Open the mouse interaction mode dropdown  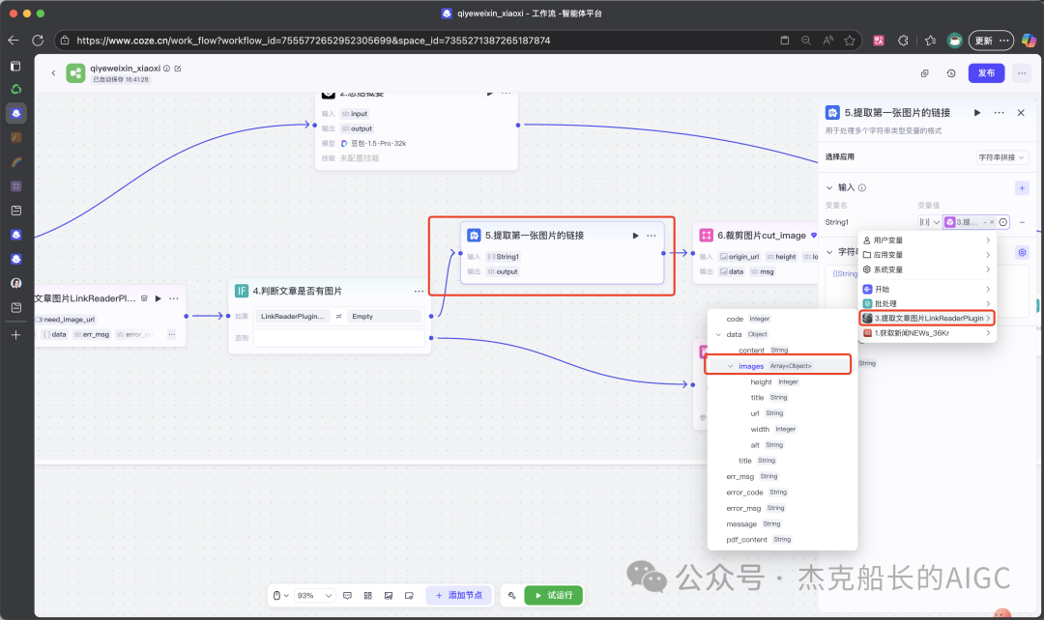pyautogui.click(x=280, y=596)
